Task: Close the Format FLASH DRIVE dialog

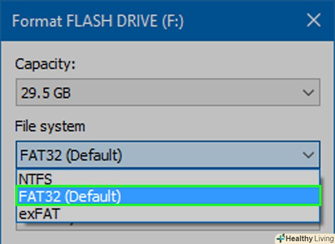Action: click(314, 20)
